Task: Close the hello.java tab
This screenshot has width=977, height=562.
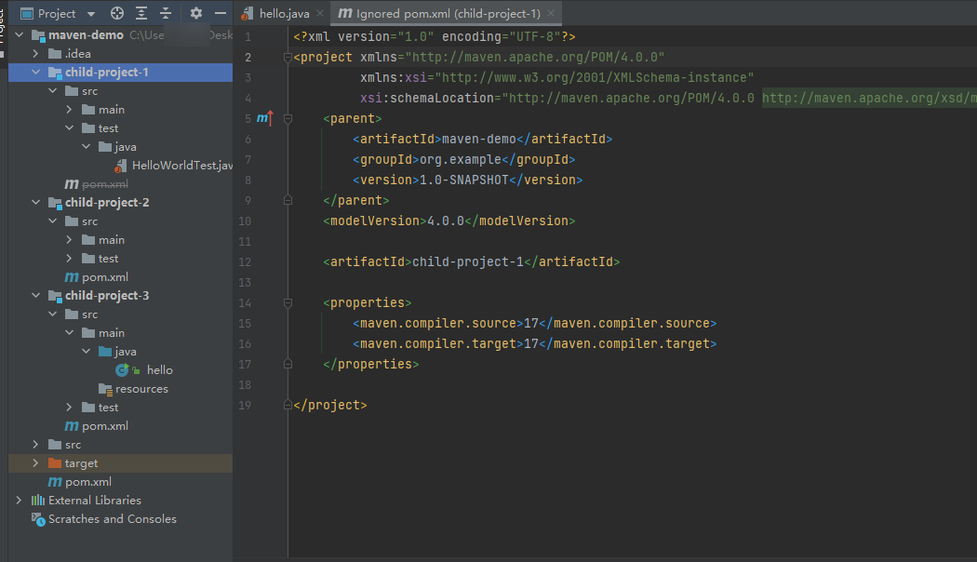Action: pos(320,13)
